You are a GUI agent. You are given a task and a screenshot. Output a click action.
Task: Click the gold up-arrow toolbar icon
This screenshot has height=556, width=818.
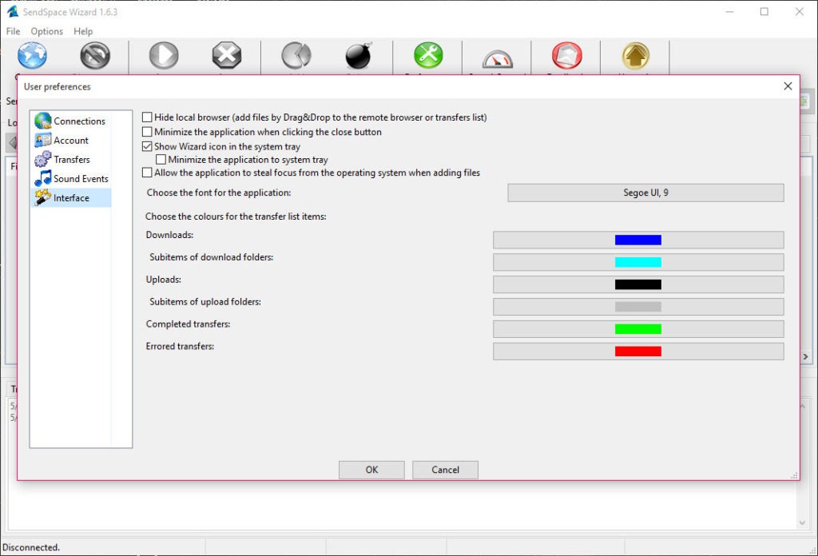(x=635, y=55)
